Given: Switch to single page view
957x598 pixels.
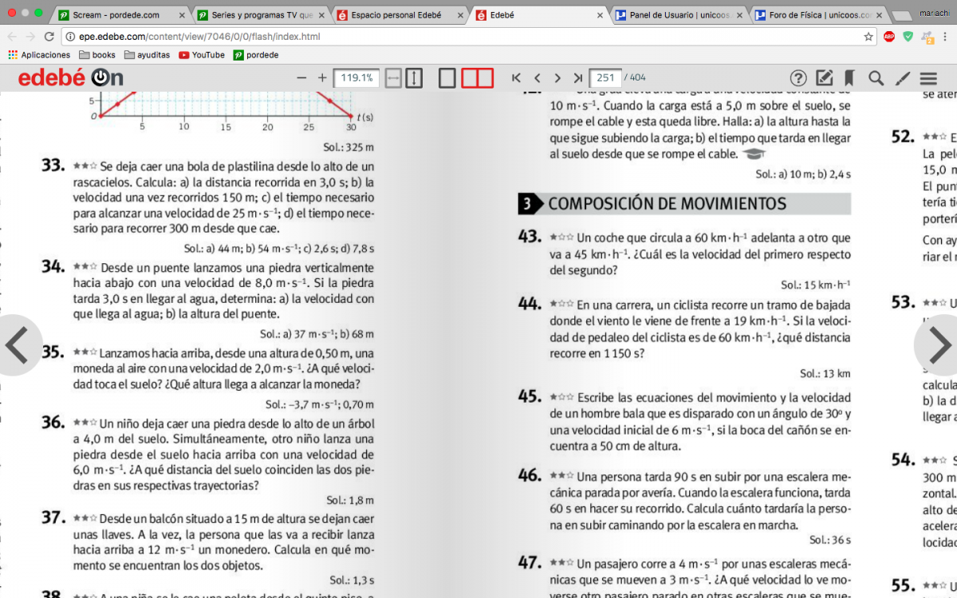Looking at the screenshot, I should pyautogui.click(x=447, y=78).
